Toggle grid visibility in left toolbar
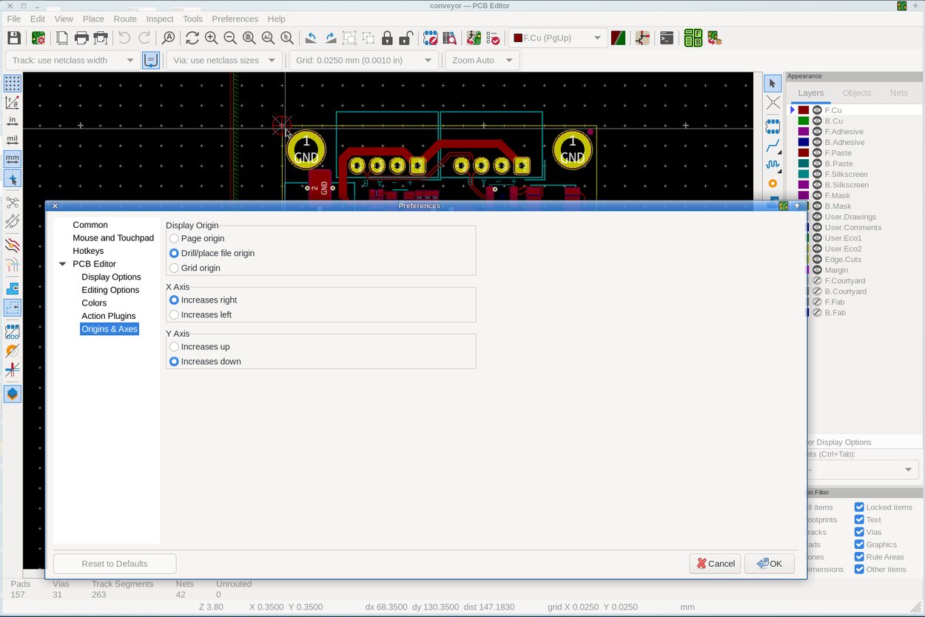 coord(12,83)
